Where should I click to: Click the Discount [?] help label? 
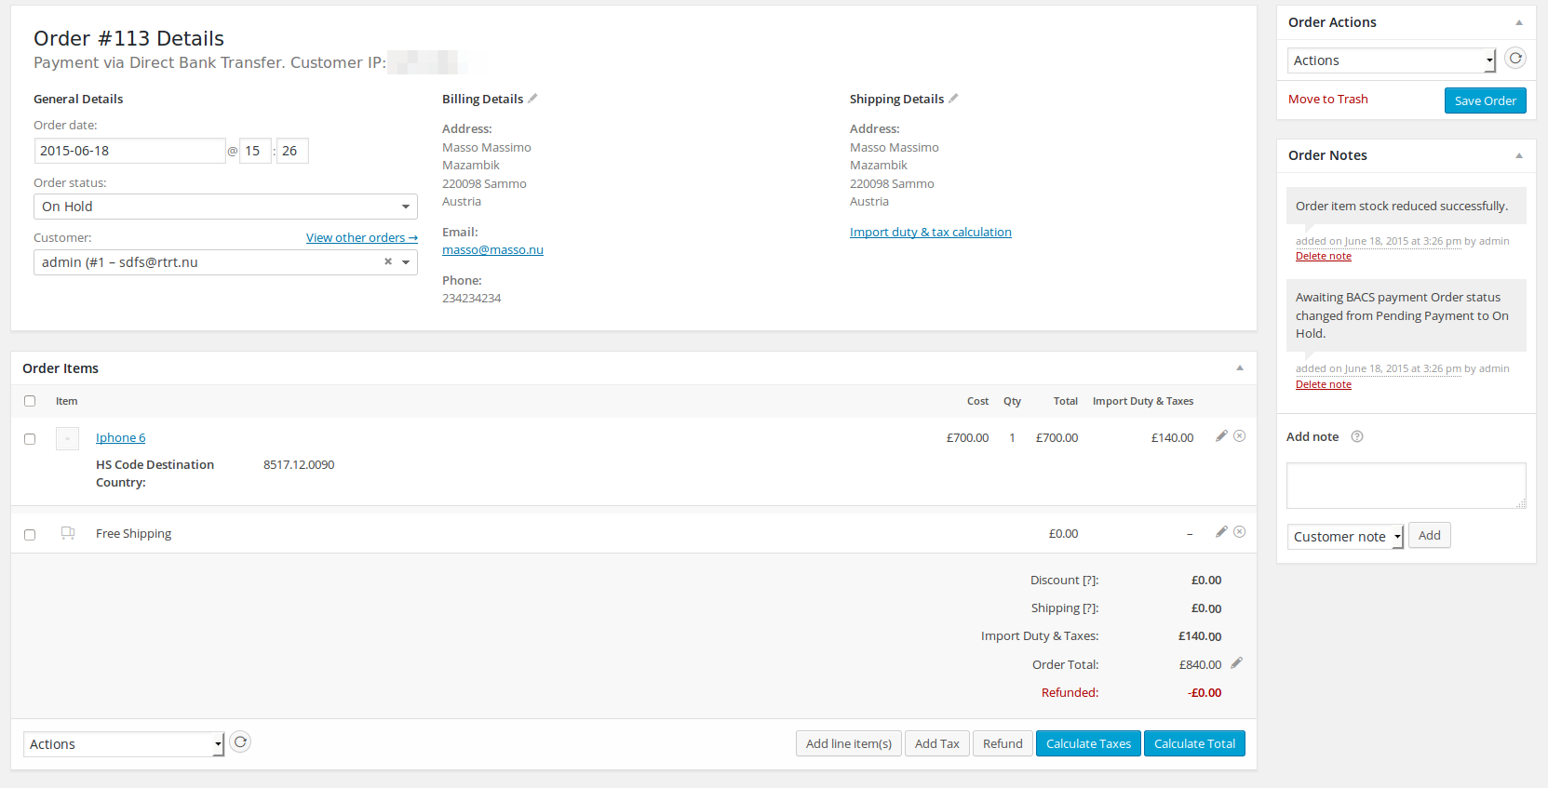1064,581
